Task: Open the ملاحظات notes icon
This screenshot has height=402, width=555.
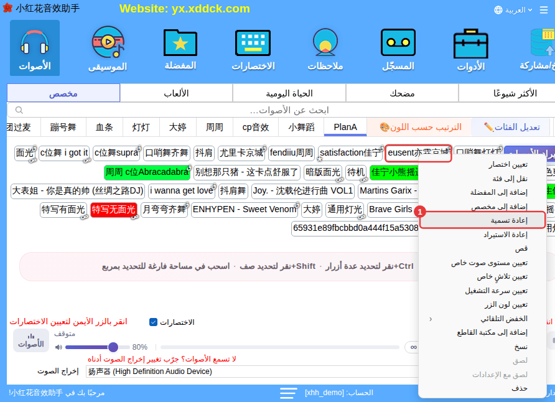Action: 325,48
